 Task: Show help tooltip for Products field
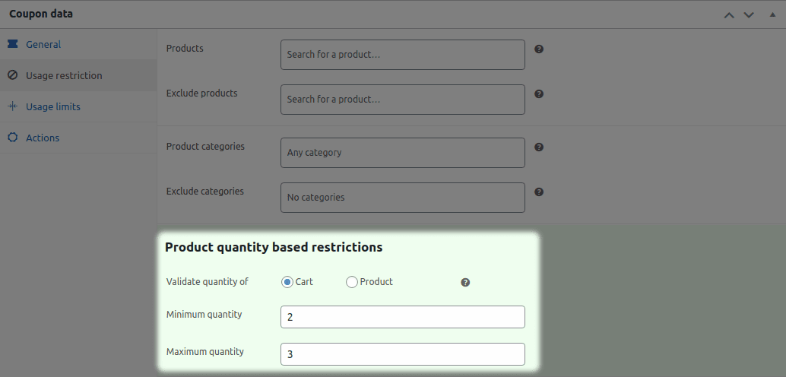pyautogui.click(x=539, y=49)
